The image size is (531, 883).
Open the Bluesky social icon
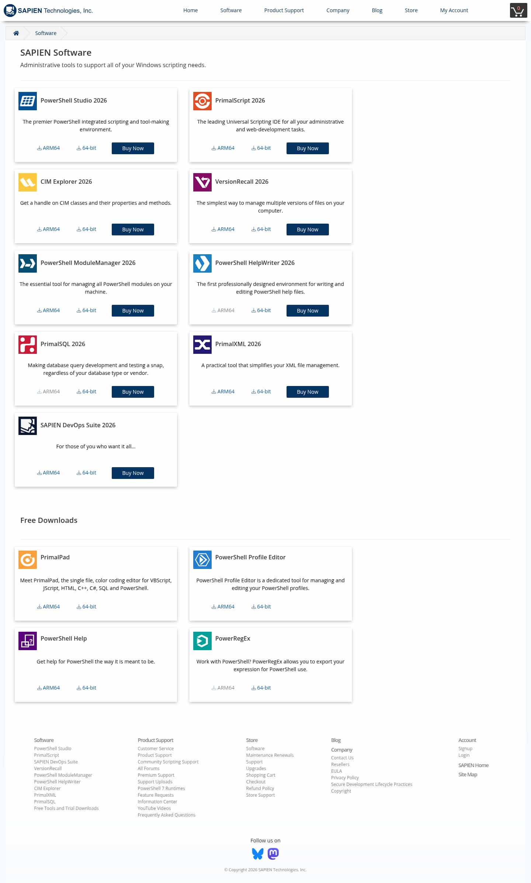[258, 853]
